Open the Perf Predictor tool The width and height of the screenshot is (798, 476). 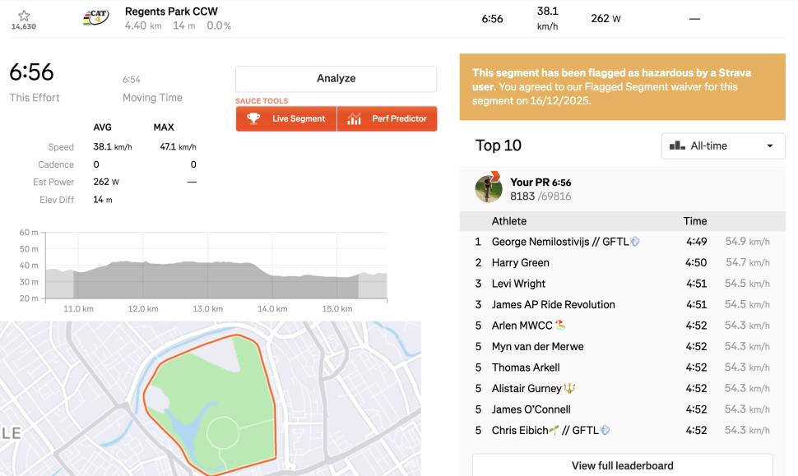[387, 118]
